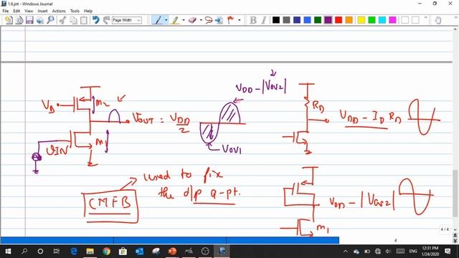Pick the dark blue ink color

[297, 20]
